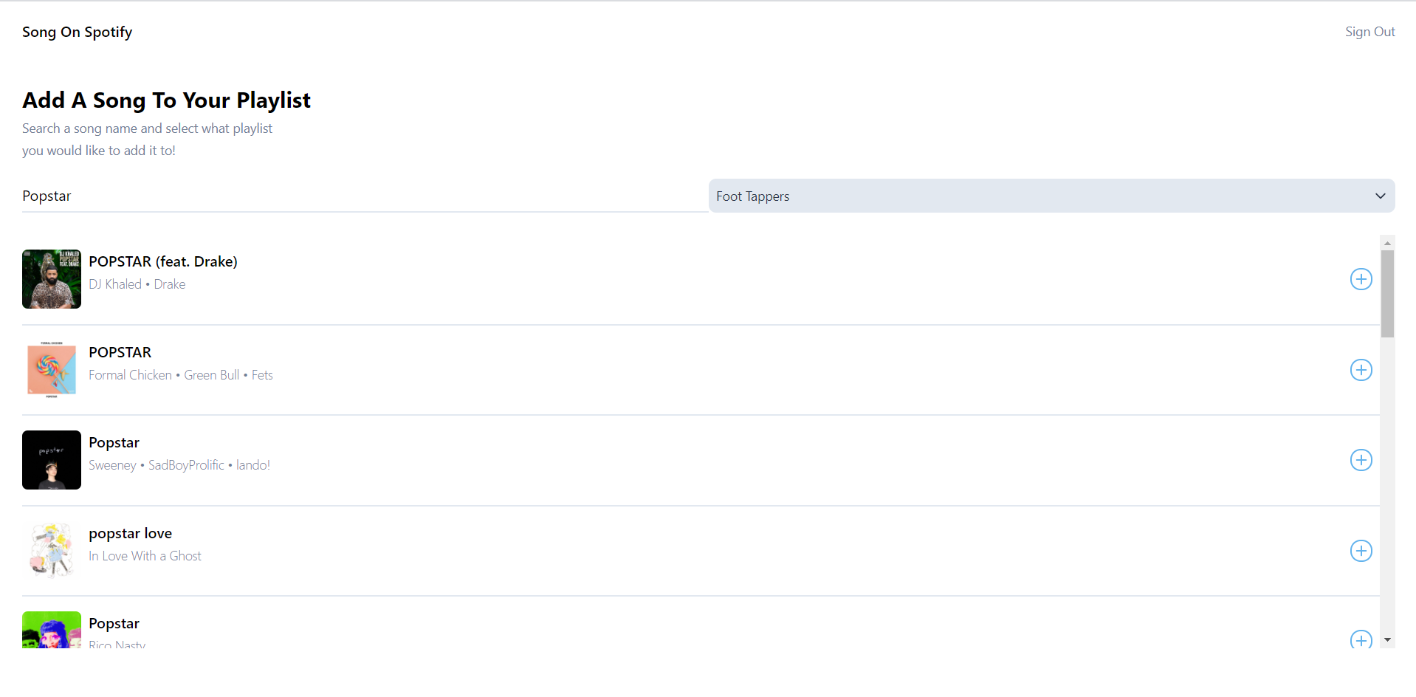Screen dimensions: 1416x697
Task: Click the dropdown chevron arrow
Action: [1380, 196]
